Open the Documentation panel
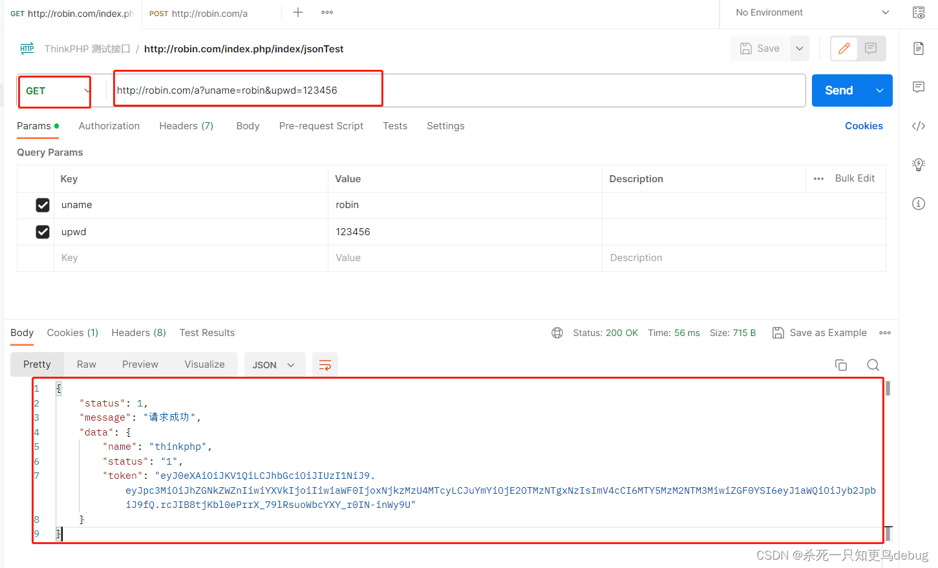 point(919,48)
